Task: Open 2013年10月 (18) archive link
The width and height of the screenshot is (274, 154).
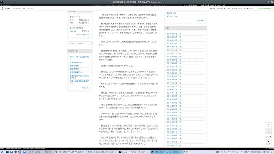Action: pos(174,135)
